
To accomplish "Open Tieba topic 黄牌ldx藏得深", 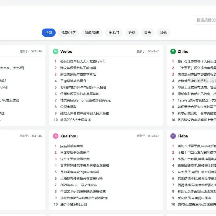I will pyautogui.click(x=197, y=204).
